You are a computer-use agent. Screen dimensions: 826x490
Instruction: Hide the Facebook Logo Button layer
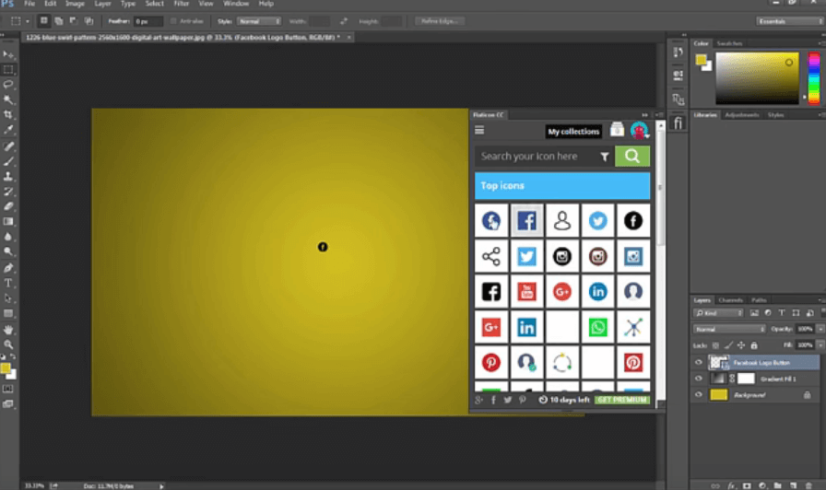699,363
